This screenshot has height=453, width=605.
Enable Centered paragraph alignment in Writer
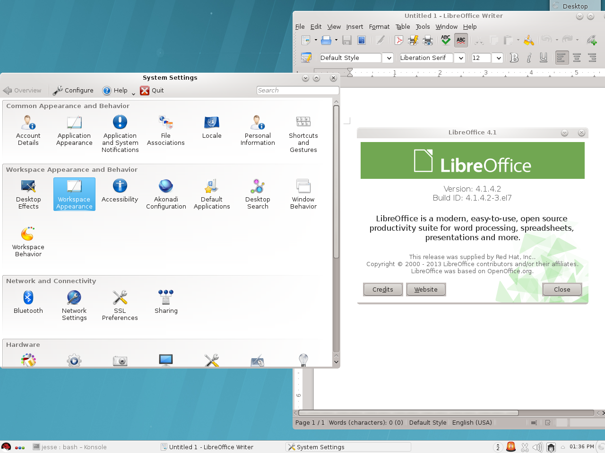coord(577,58)
